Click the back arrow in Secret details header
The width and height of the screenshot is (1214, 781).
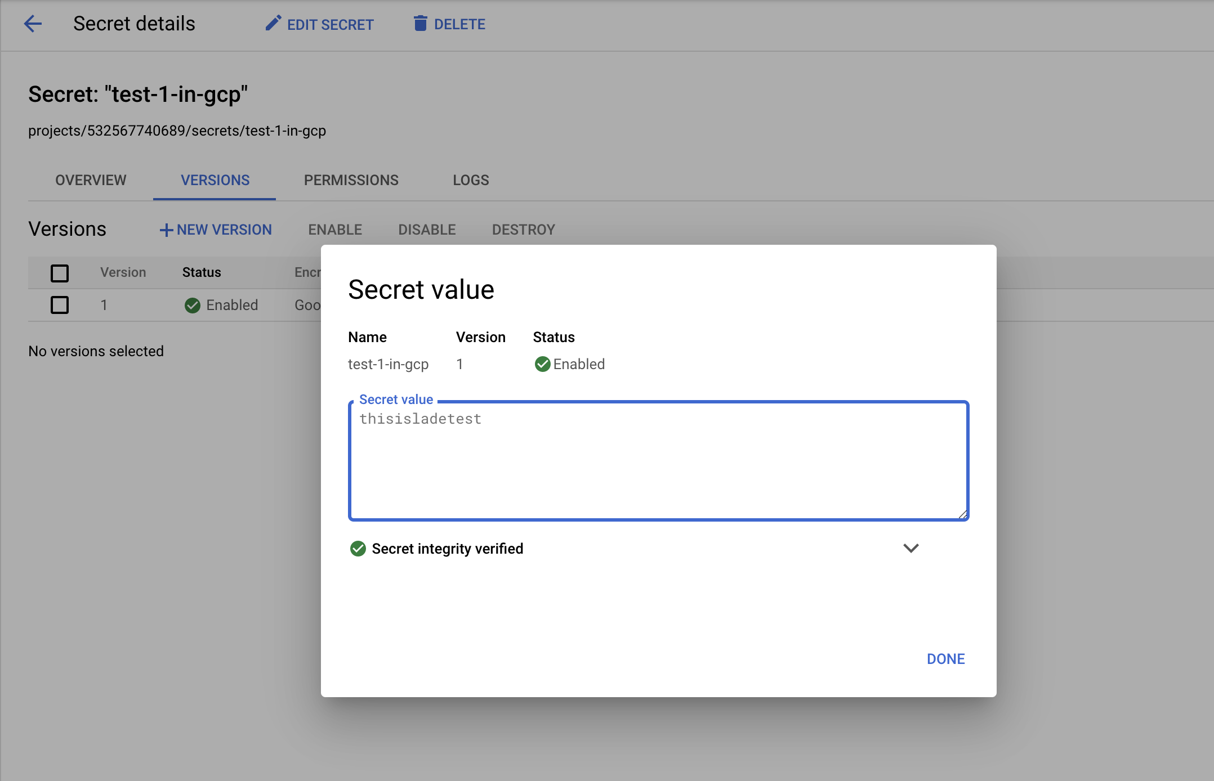33,24
